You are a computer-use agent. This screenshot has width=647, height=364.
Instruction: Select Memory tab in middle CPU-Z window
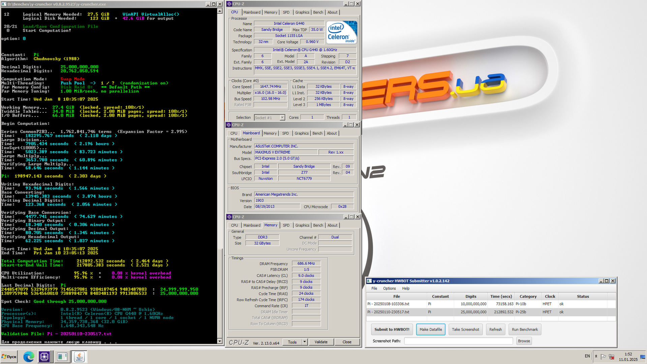coord(270,133)
